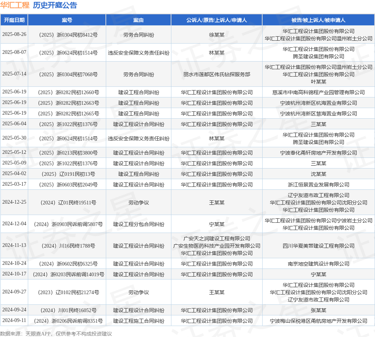The width and height of the screenshot is (375, 337).
Task: Click case number 浙0206民诉前调8351号
Action: [68, 321]
